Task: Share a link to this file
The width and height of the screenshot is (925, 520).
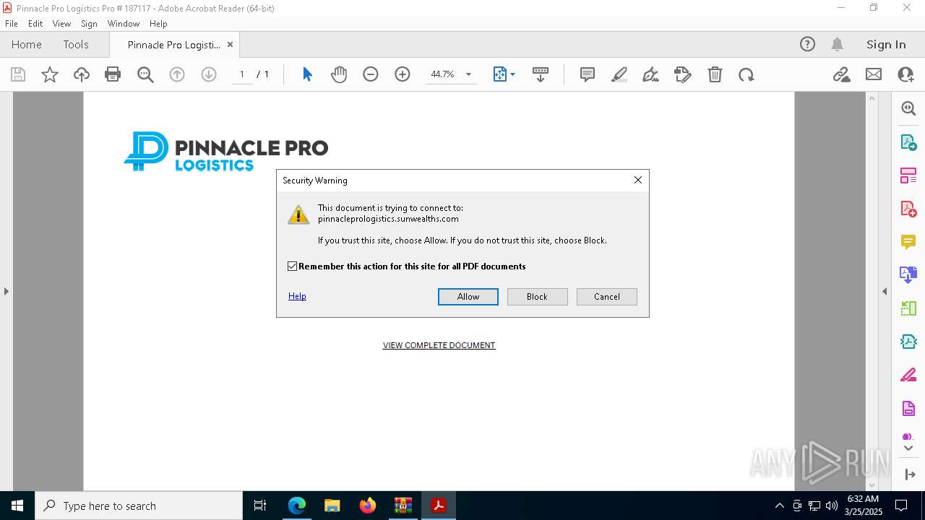Action: point(841,74)
